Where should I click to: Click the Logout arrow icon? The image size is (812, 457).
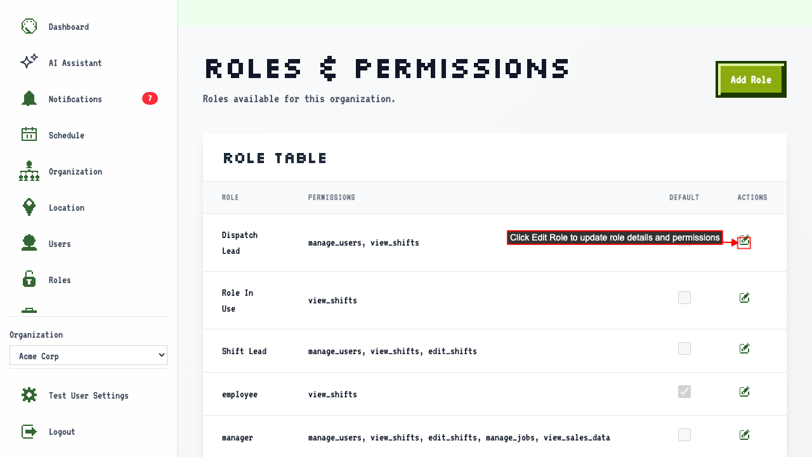click(x=29, y=432)
